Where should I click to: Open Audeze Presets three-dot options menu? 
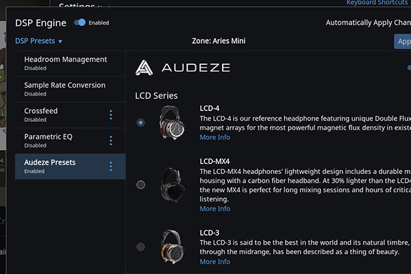[x=111, y=166]
